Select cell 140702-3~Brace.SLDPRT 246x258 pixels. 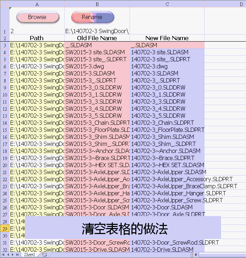pyautogui.click(x=167, y=158)
